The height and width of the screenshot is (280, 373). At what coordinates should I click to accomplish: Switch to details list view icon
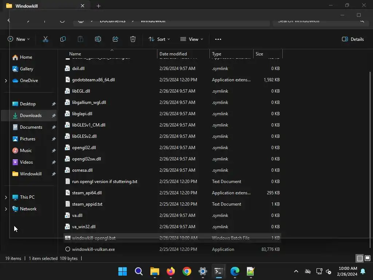click(360, 258)
